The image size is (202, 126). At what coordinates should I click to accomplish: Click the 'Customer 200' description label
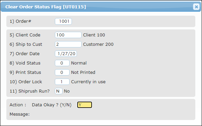click(x=98, y=44)
